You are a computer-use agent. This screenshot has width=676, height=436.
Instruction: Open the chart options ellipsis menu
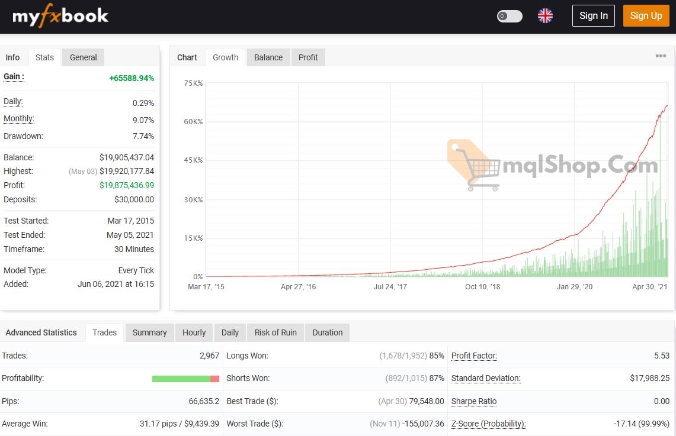[x=661, y=56]
